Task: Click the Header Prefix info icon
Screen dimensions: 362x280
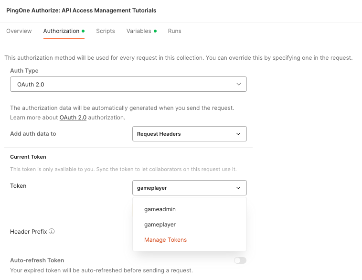Action: pyautogui.click(x=52, y=231)
